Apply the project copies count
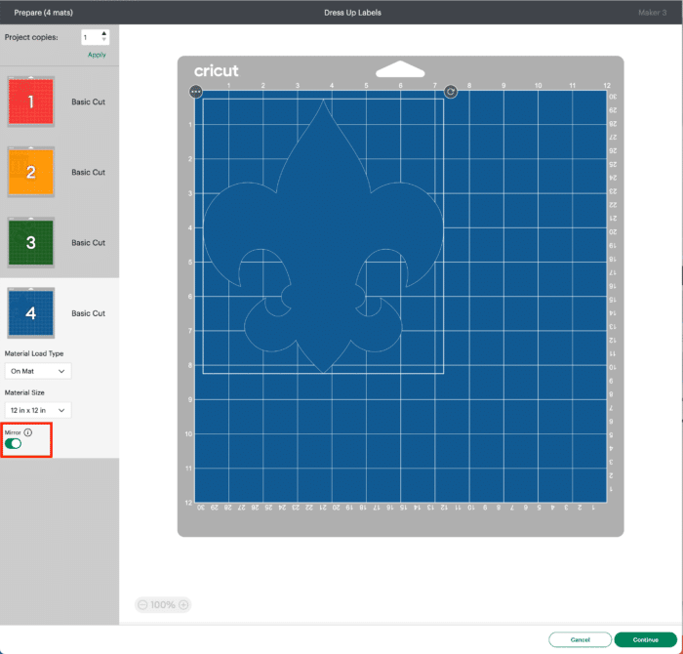Screen dimensions: 683x654 (97, 55)
